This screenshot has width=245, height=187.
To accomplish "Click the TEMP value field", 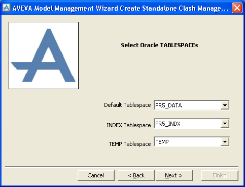I will tap(187, 142).
